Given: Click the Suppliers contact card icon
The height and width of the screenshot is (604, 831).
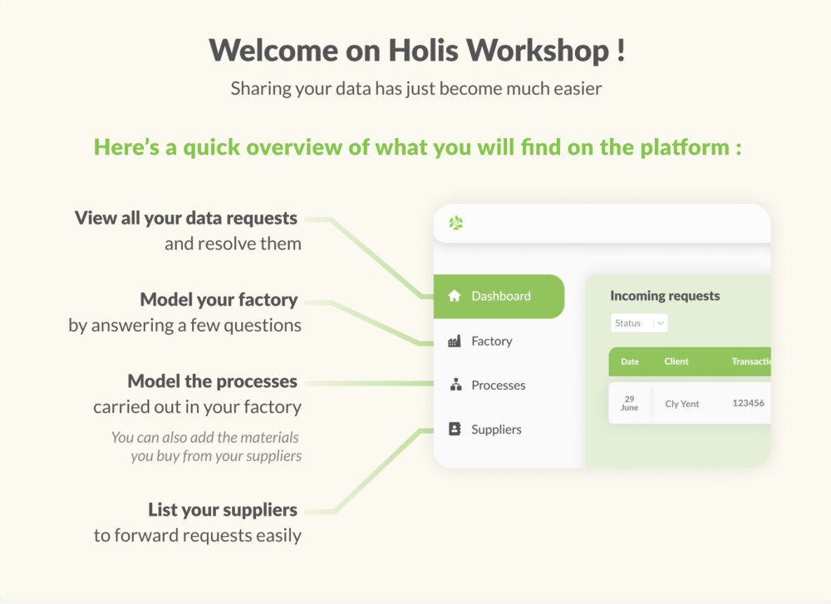Looking at the screenshot, I should [x=455, y=430].
